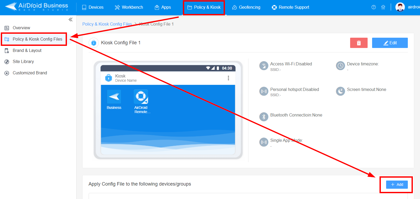Go to the Geofencing tab
Viewport: 420px width, 199px height.
246,7
